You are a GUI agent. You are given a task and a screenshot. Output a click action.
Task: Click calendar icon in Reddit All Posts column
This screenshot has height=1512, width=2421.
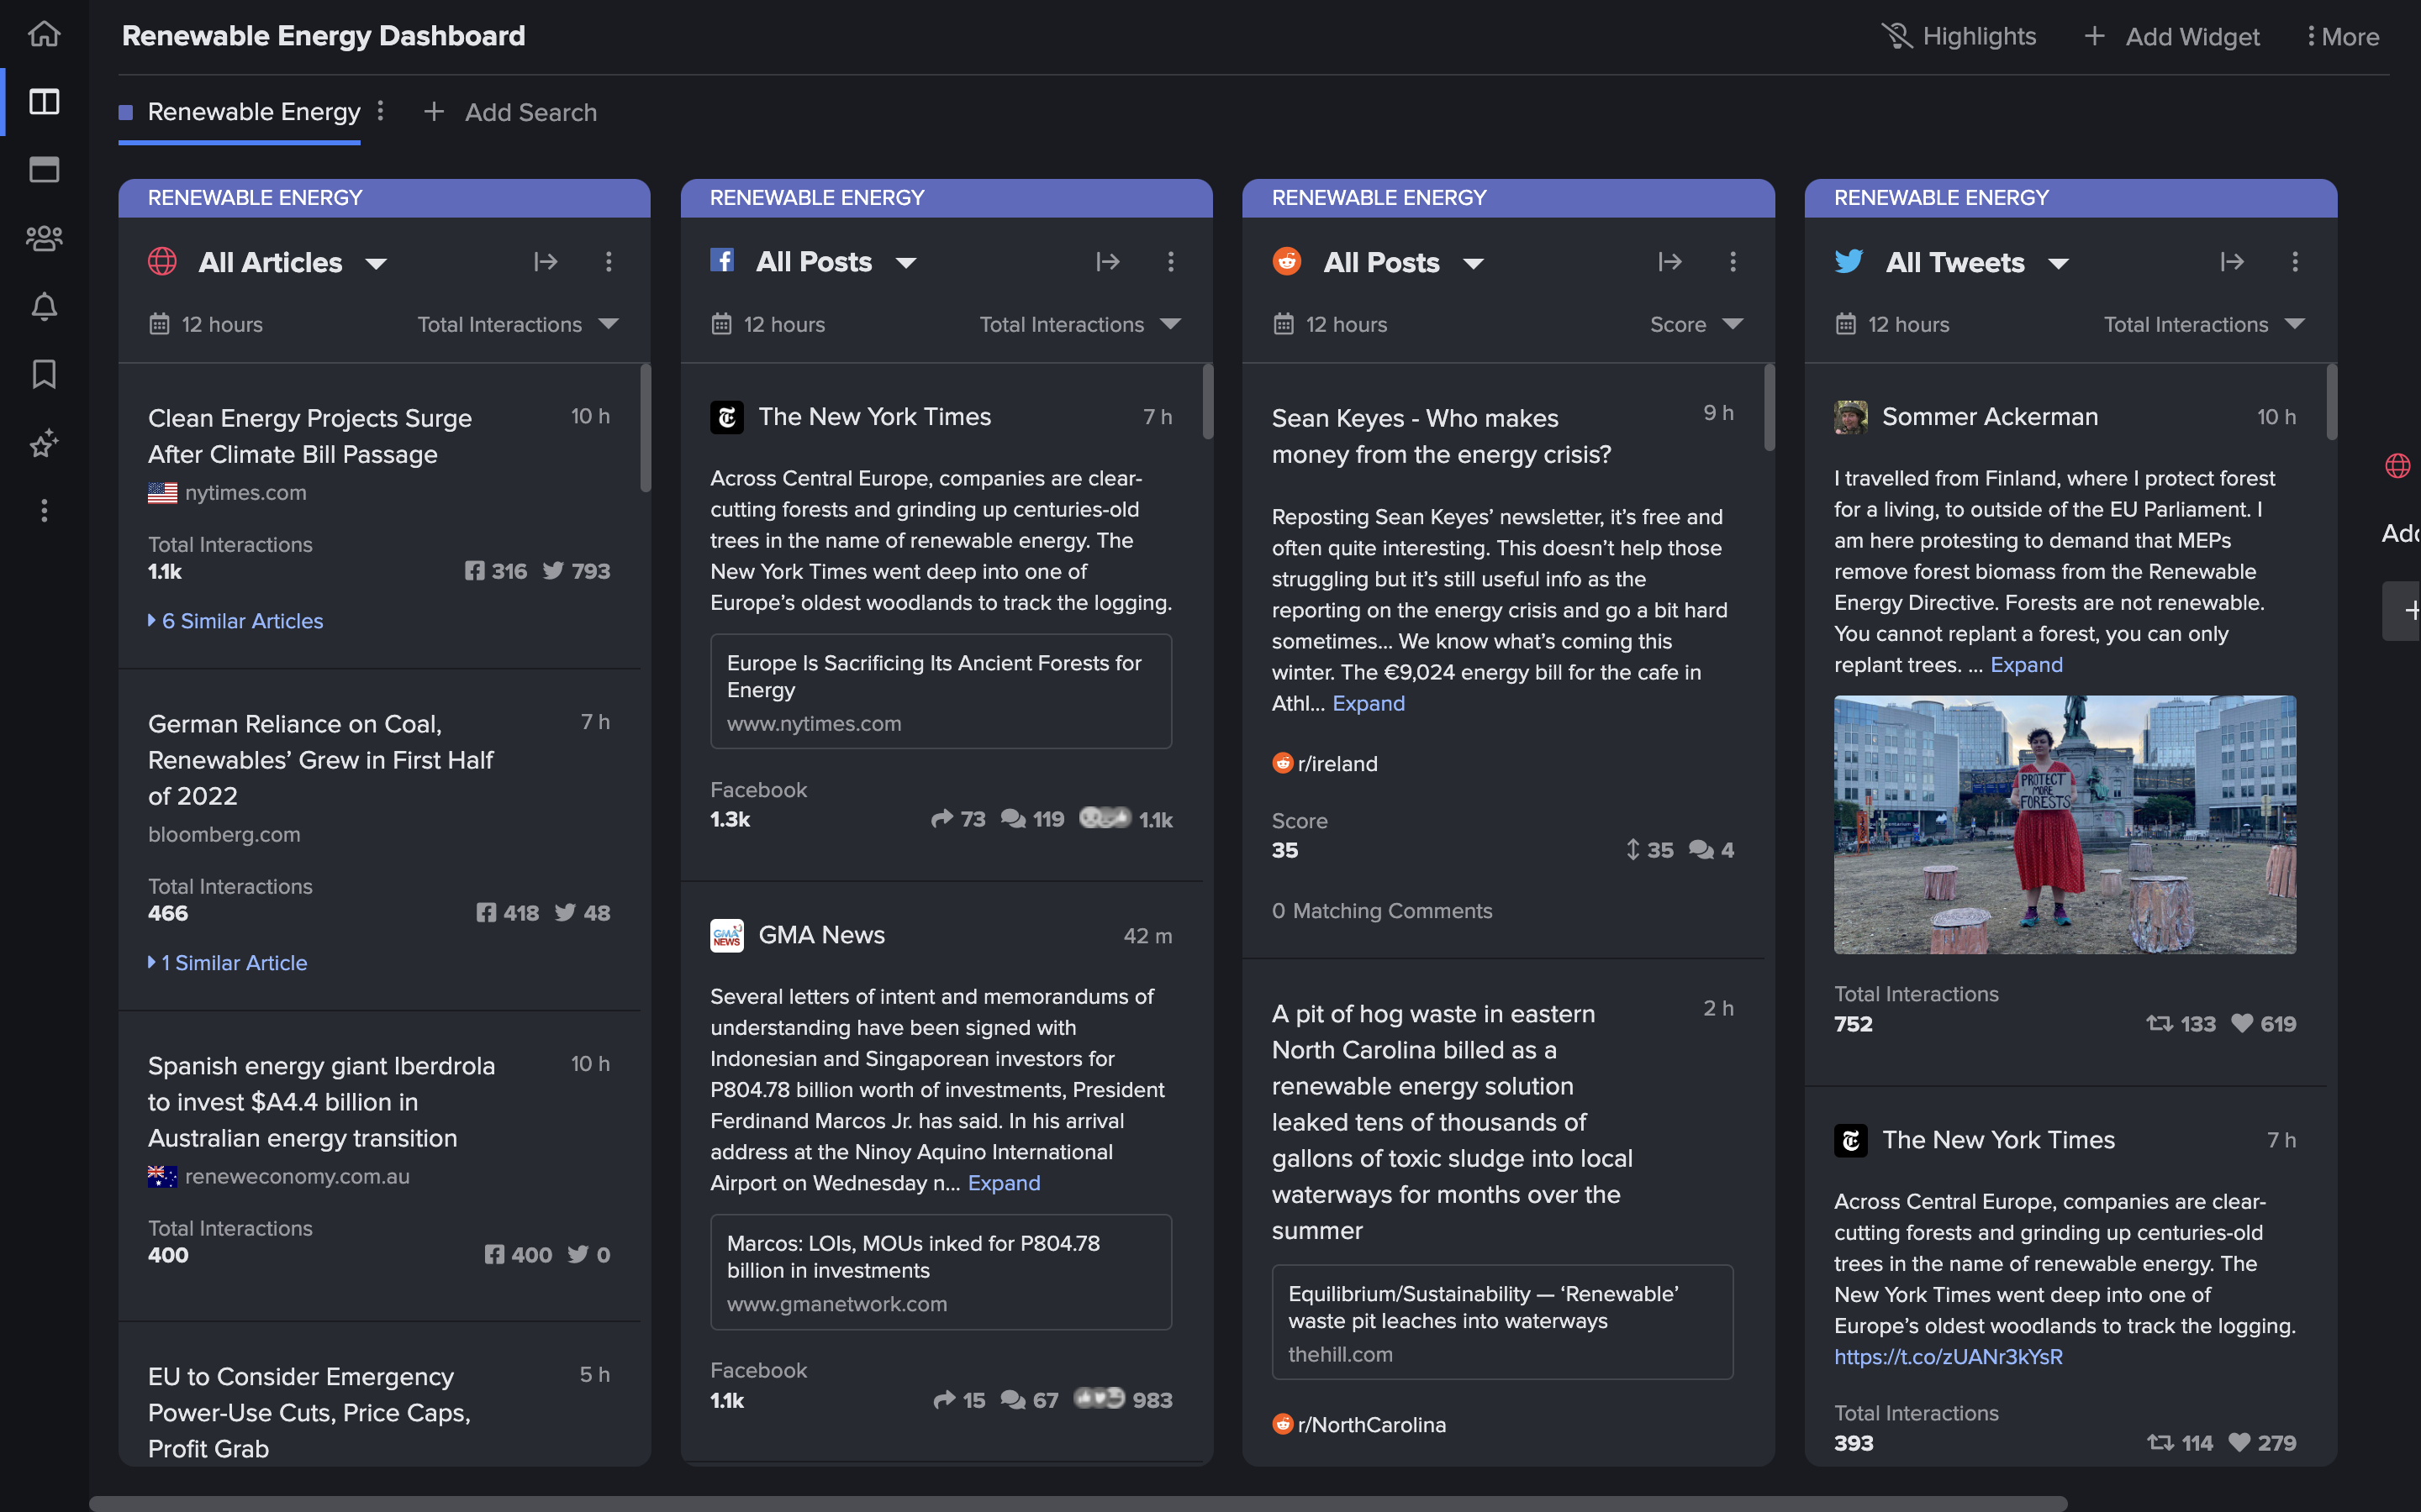(x=1284, y=324)
